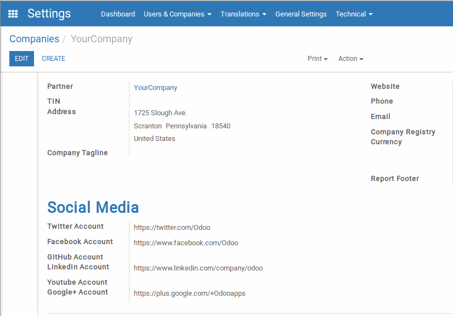Open the Action dropdown
453x316 pixels.
[351, 59]
